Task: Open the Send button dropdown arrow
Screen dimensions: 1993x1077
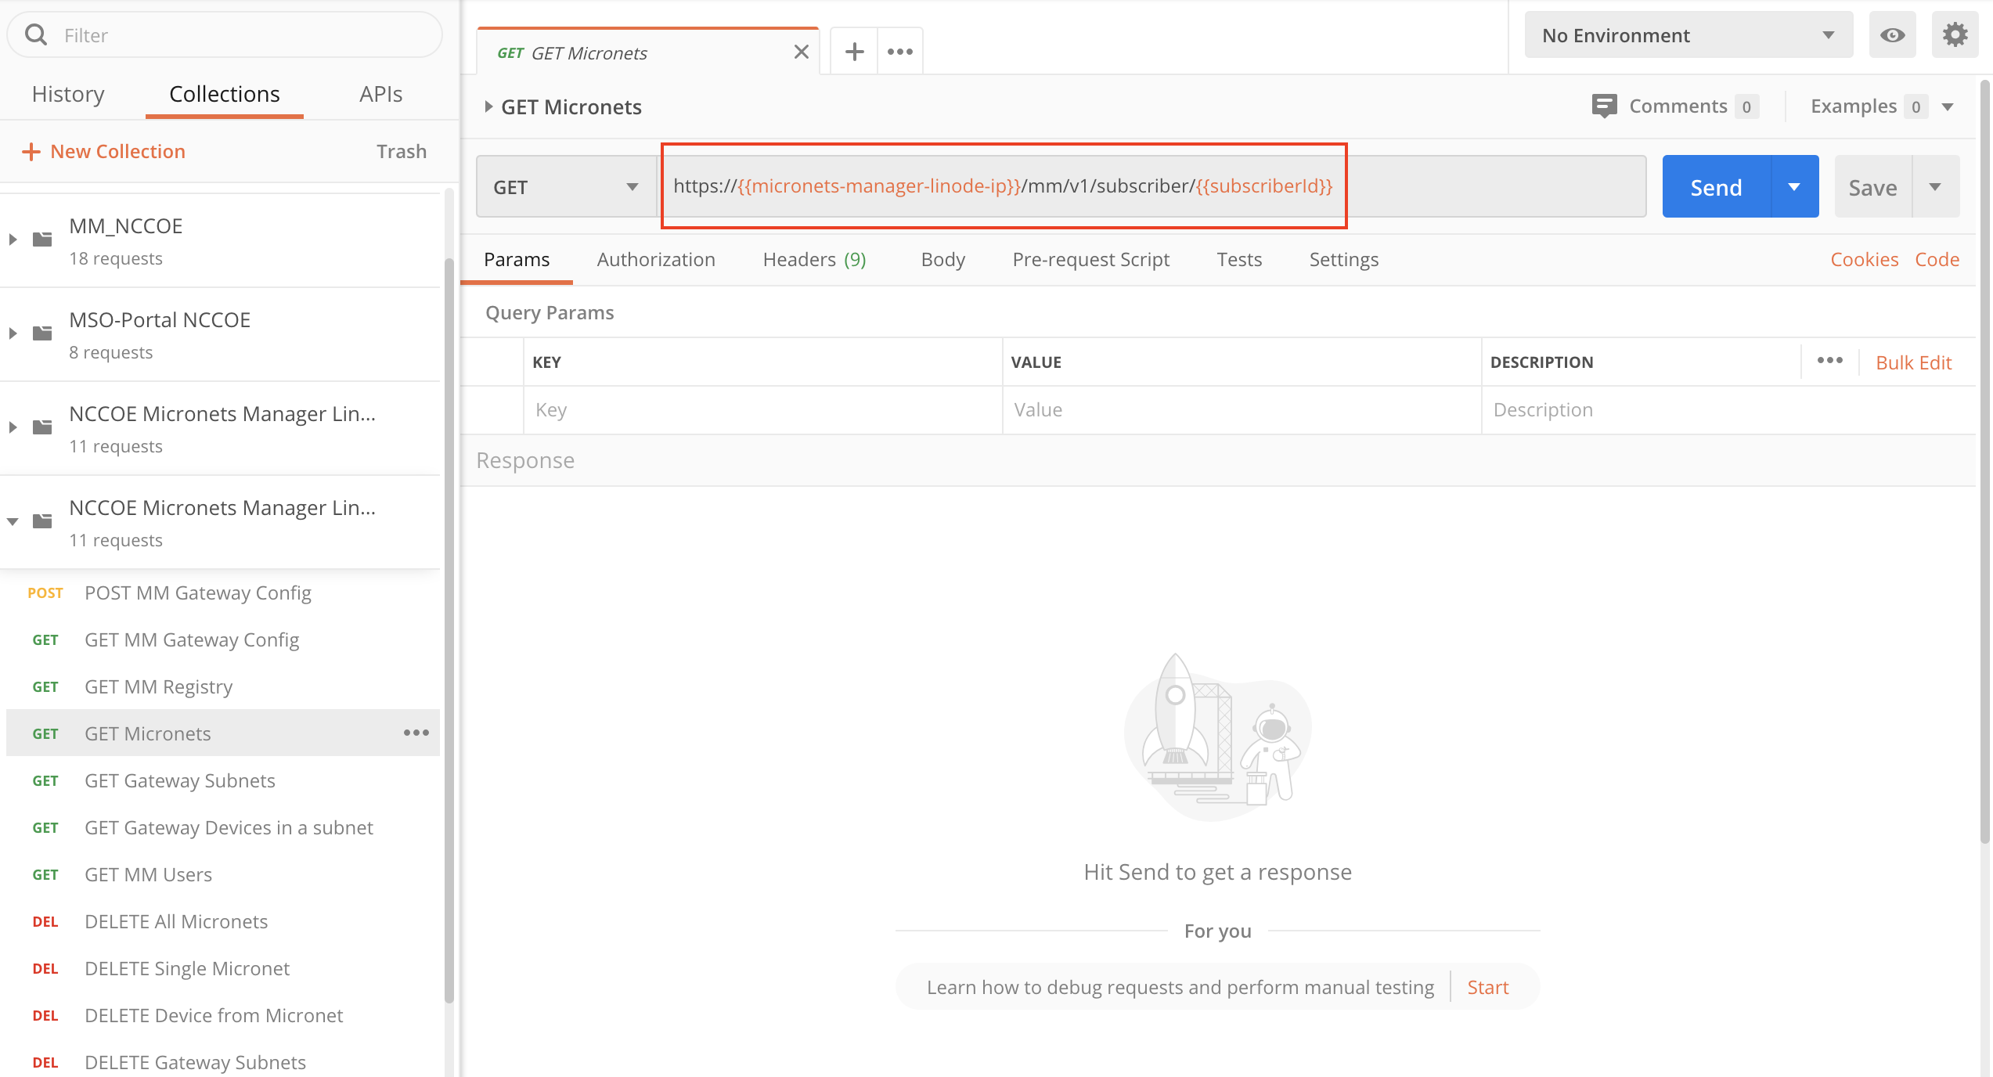Action: pos(1794,187)
